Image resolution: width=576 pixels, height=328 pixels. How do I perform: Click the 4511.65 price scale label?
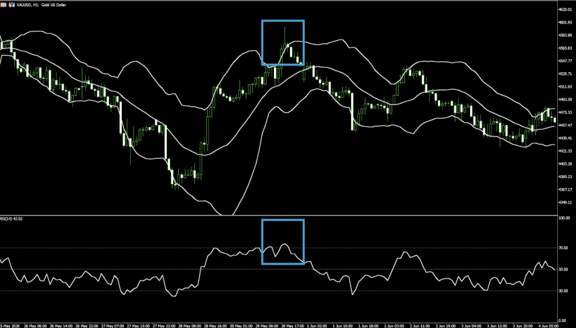(x=565, y=86)
